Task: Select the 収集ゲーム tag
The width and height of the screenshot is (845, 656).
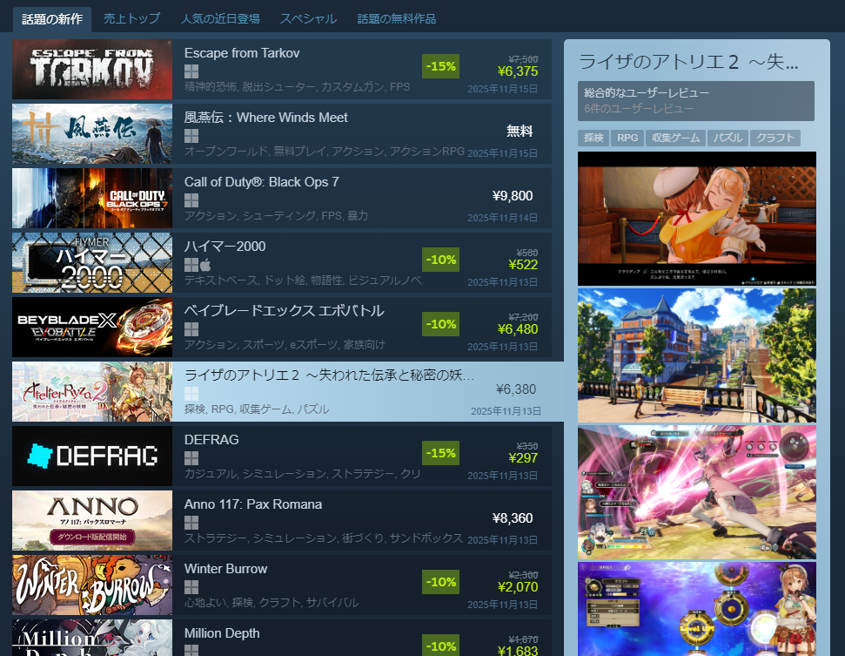Action: click(x=675, y=139)
